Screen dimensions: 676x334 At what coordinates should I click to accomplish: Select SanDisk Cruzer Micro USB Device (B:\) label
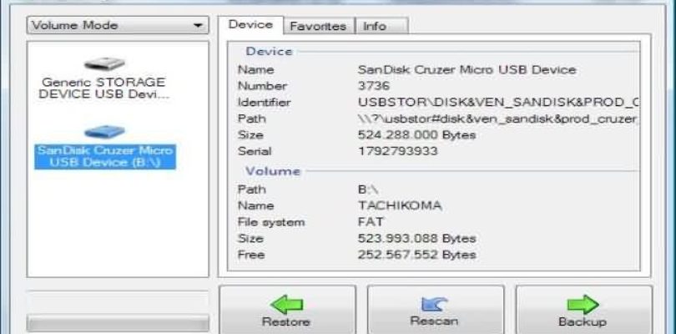(105, 156)
